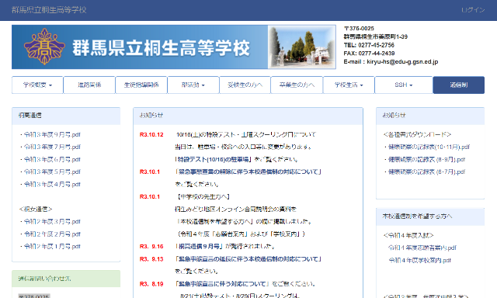This screenshot has height=298, width=497.
Task: Open 令和2年度2月号.pdf
Action: 52,234
